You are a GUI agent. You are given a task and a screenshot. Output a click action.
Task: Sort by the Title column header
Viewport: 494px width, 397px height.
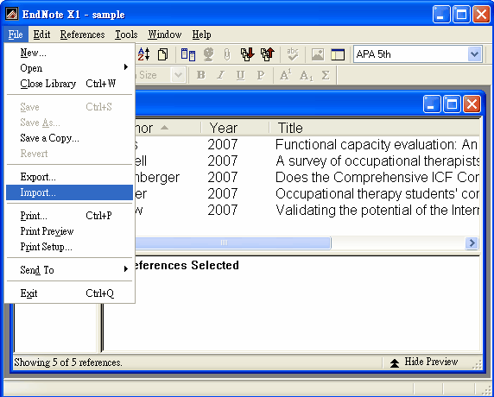375,128
